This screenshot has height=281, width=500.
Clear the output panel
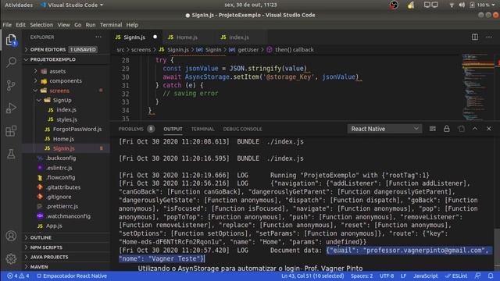pos(432,129)
